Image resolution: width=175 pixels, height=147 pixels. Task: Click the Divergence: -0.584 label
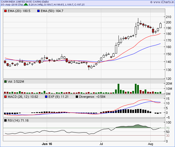[92, 97]
